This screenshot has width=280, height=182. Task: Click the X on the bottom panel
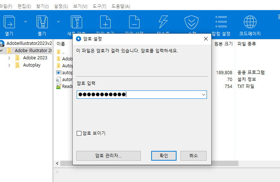tap(57, 172)
